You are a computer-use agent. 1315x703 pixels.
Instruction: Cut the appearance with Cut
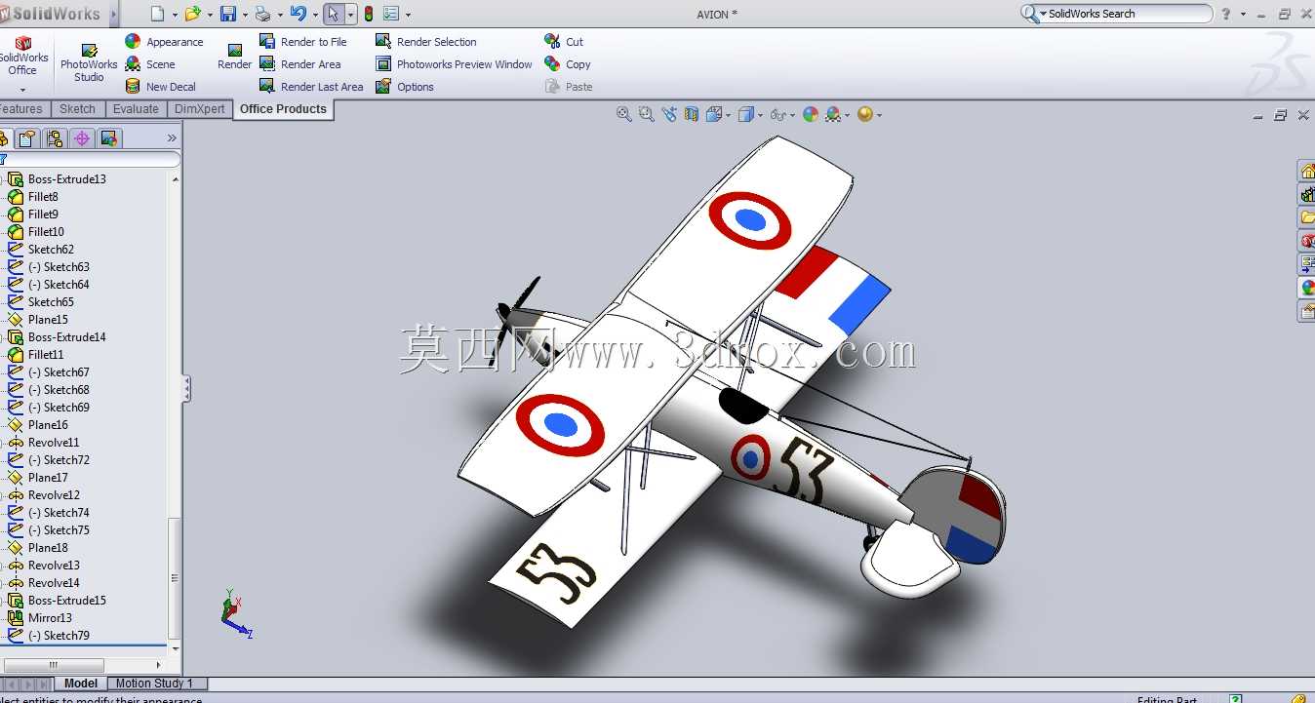click(x=564, y=42)
